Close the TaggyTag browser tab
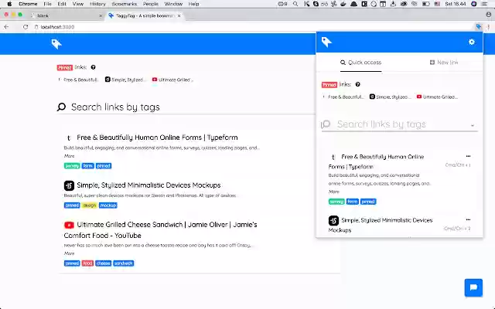The width and height of the screenshot is (495, 309). pos(179,15)
